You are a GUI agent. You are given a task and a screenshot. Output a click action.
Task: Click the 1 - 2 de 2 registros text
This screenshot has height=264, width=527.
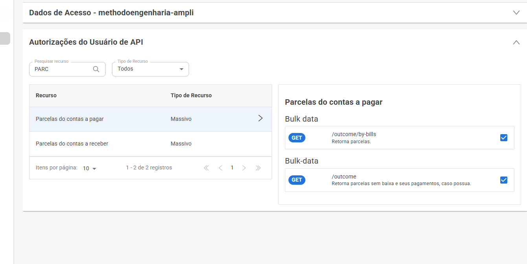pyautogui.click(x=149, y=168)
